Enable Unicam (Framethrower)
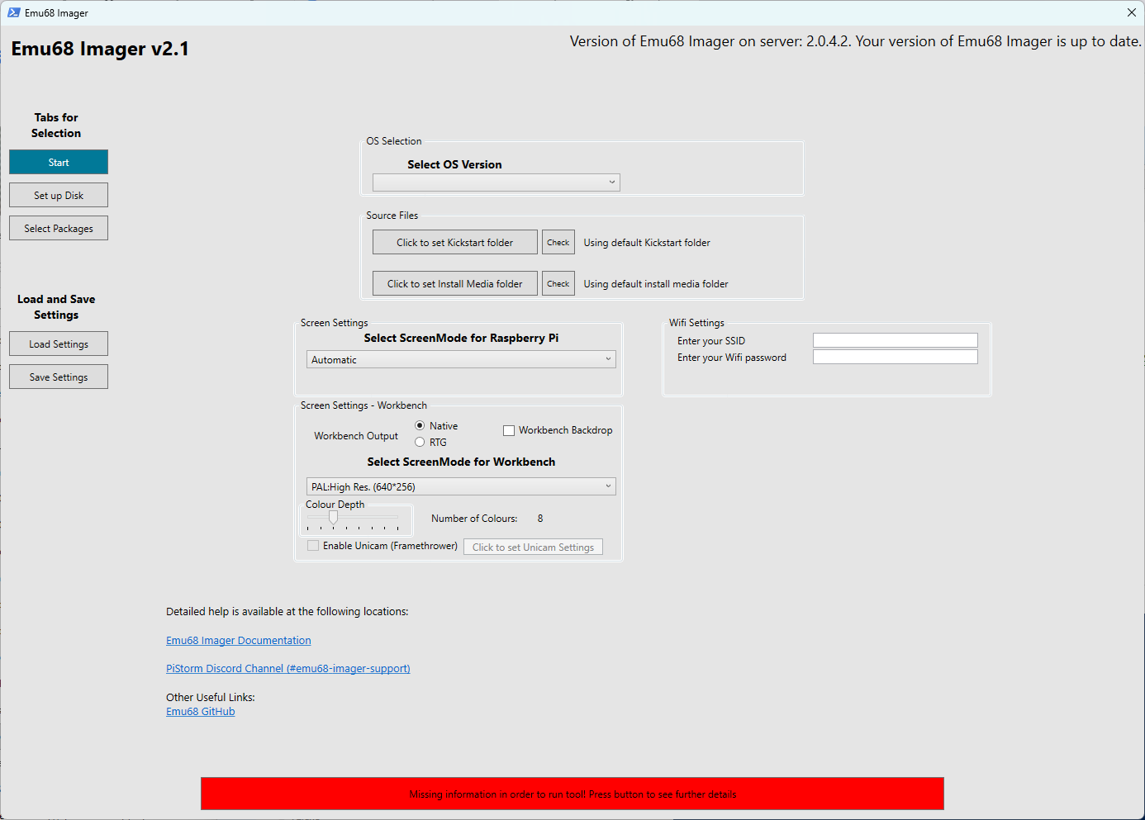The image size is (1145, 820). pyautogui.click(x=313, y=545)
